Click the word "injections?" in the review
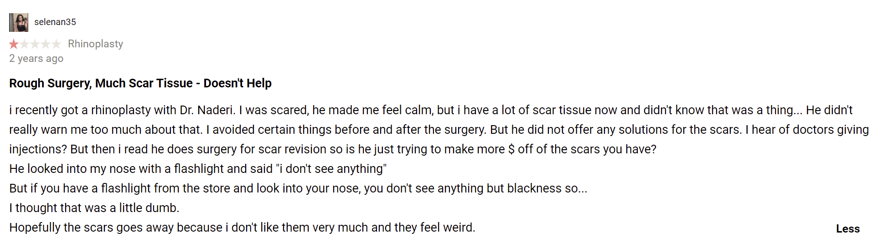 click(38, 150)
